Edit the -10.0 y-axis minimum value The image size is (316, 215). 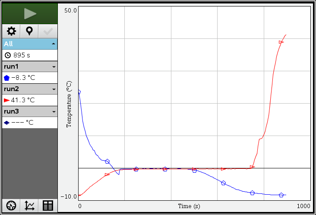pos(70,197)
